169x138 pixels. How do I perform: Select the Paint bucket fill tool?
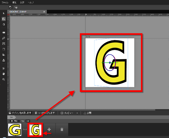tap(4, 55)
